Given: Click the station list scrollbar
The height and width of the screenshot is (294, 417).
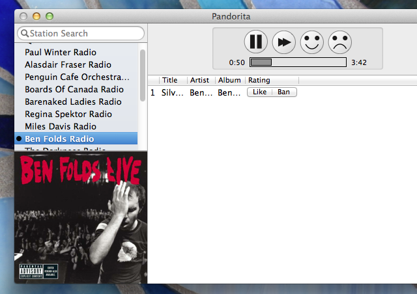Looking at the screenshot, I should point(143,75).
